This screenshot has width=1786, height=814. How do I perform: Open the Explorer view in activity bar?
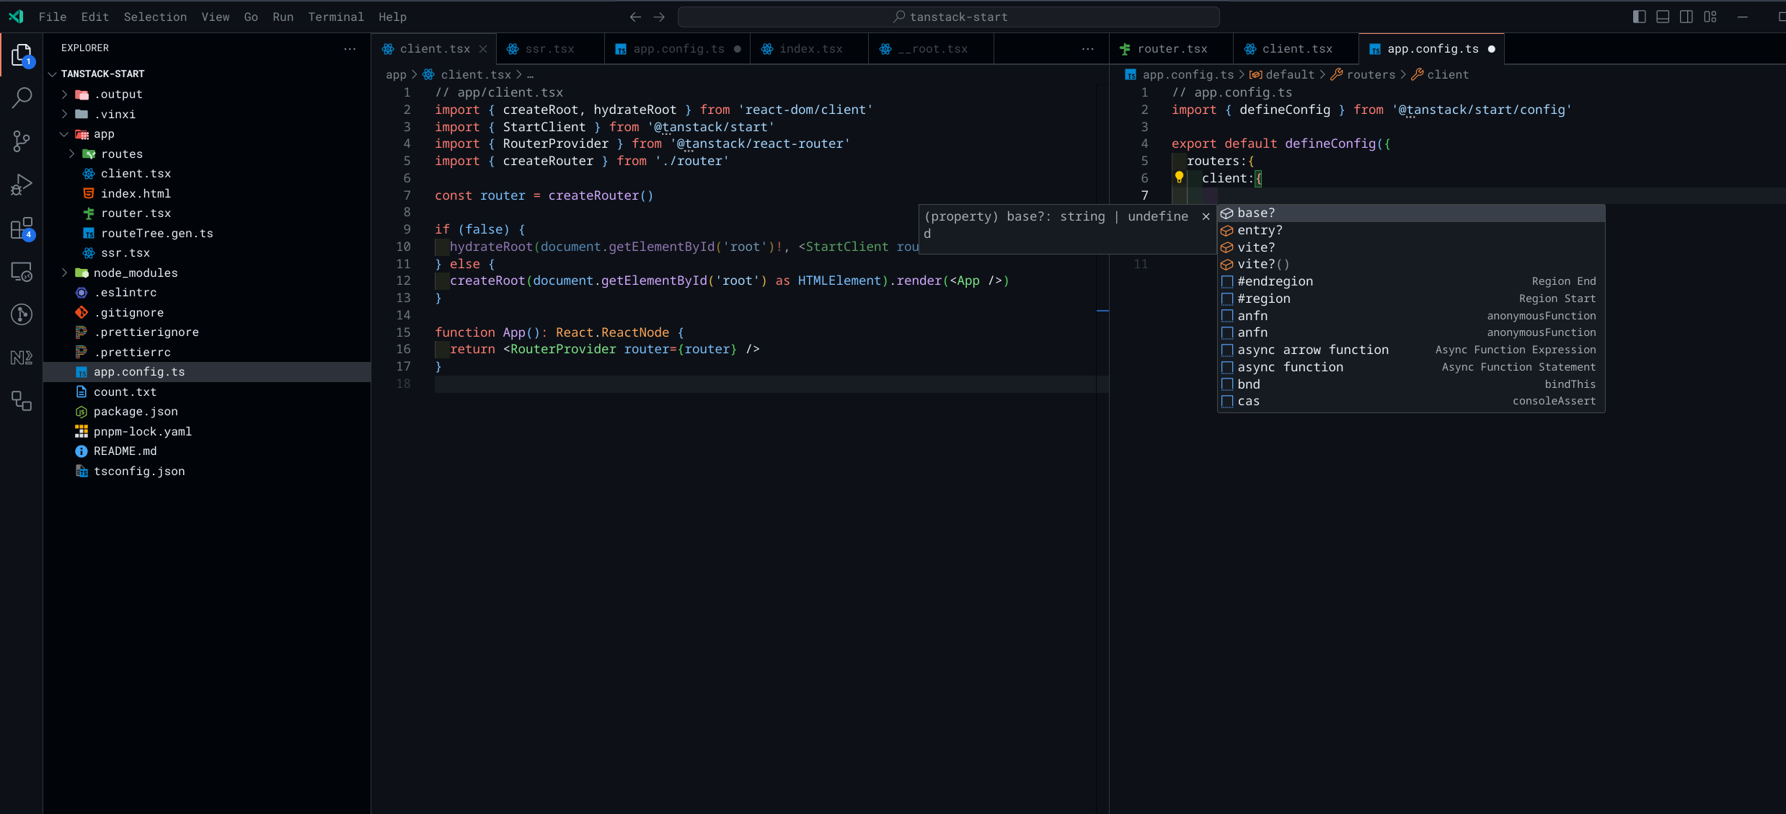[22, 55]
